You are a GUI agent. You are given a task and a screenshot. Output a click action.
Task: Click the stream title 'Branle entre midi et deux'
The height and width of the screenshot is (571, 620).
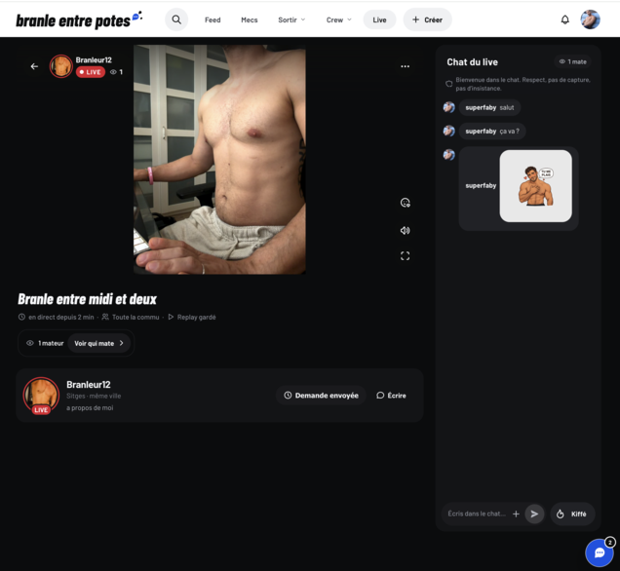[x=88, y=299]
